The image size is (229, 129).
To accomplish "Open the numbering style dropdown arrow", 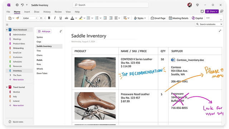I will (x=101, y=18).
